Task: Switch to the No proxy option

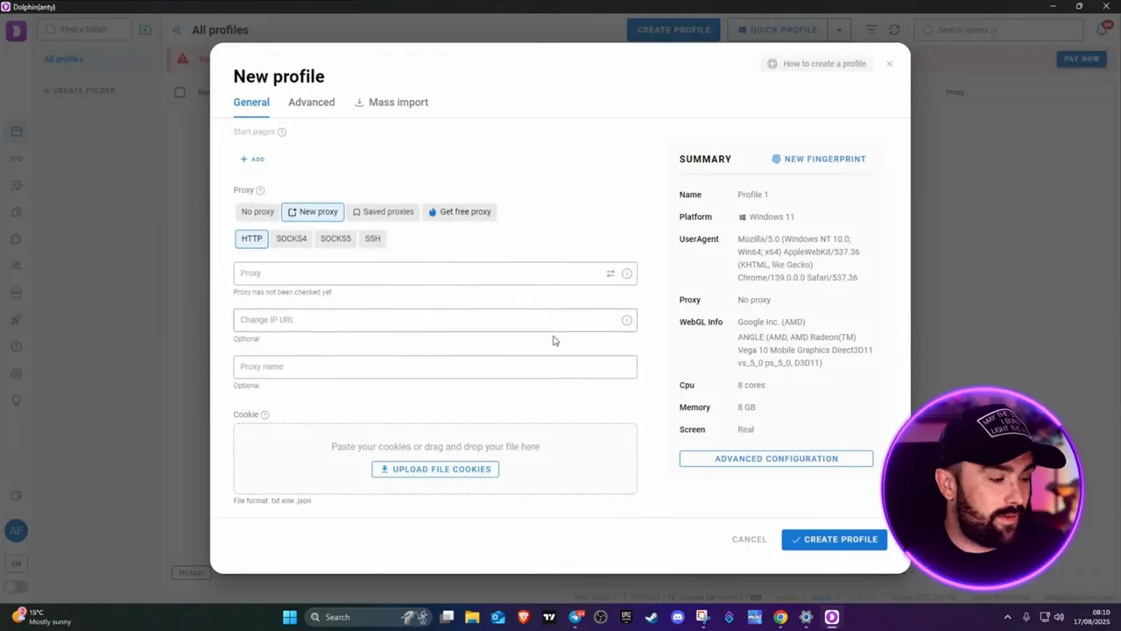Action: [x=257, y=211]
